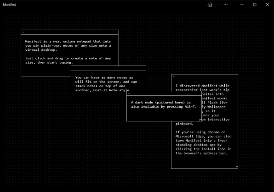Click the resize handle of the 'I discovered Manifest' note
The width and height of the screenshot is (274, 192).
[237, 167]
